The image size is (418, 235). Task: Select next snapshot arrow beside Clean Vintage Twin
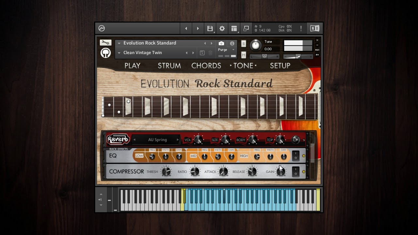(193, 53)
